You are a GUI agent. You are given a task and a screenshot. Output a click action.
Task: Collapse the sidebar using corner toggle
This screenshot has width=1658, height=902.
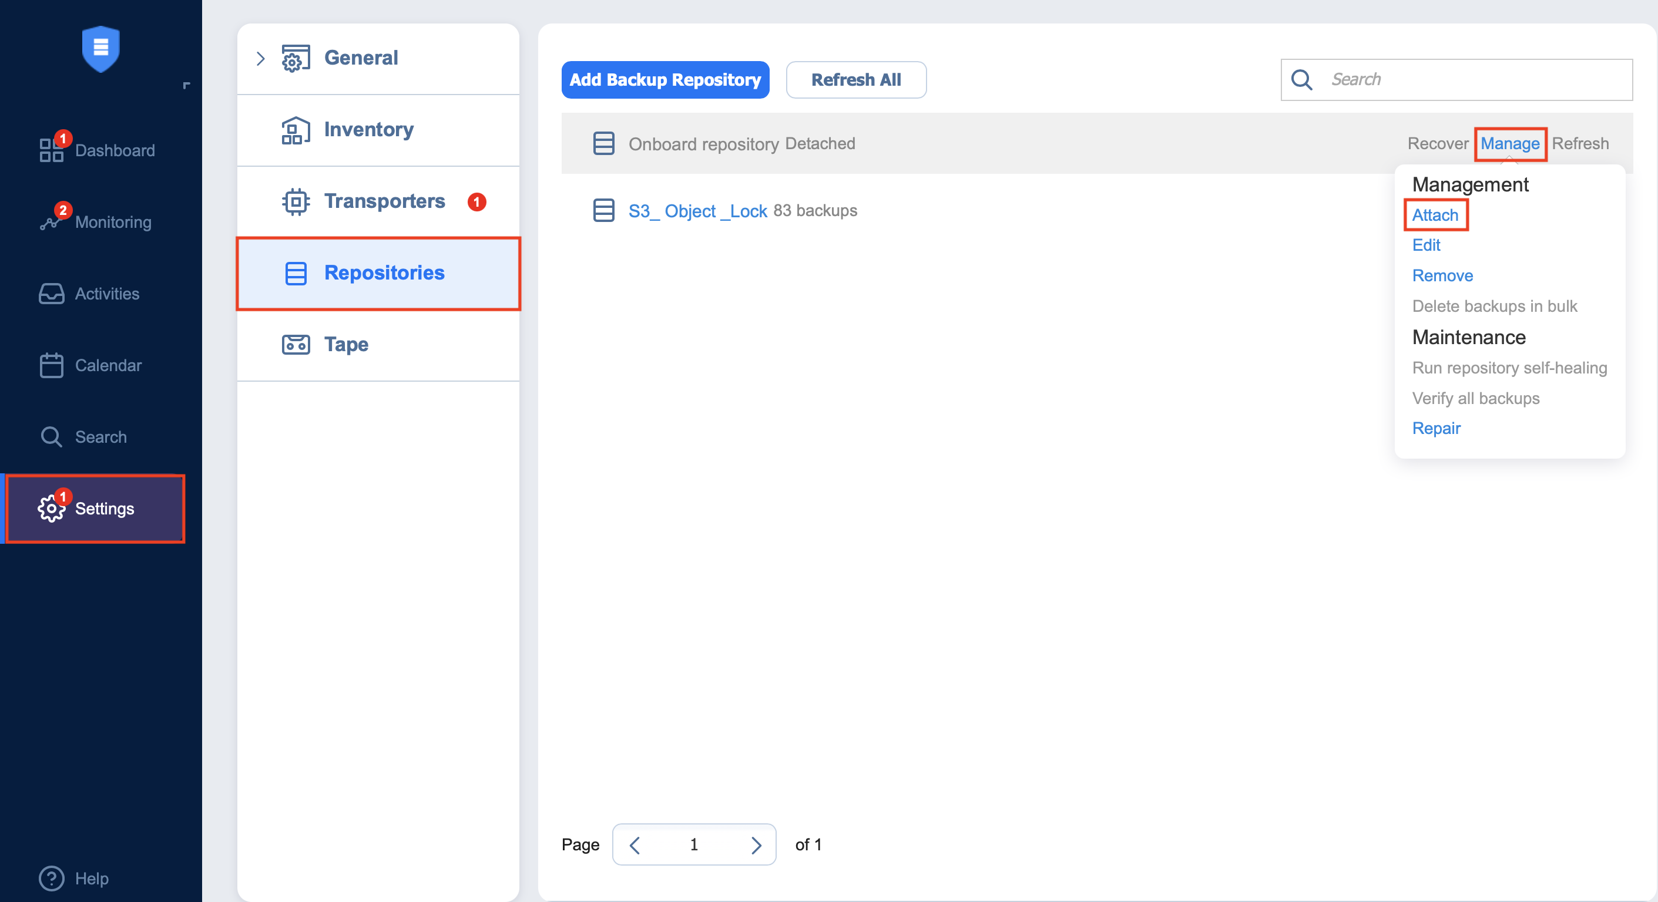(x=186, y=85)
